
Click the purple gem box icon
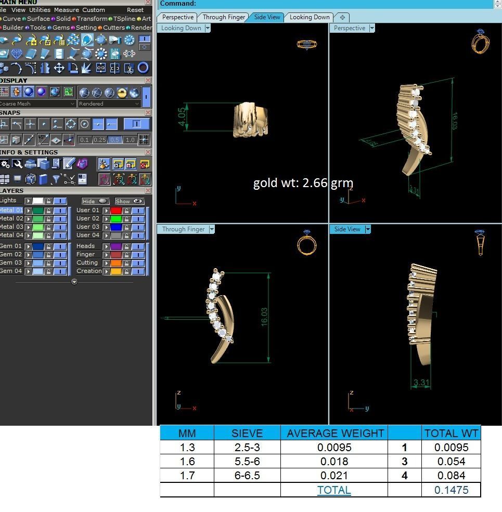click(x=82, y=164)
